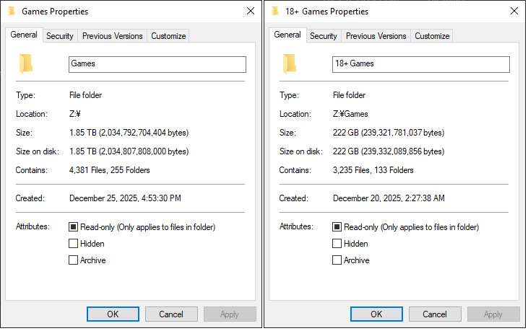
Task: Close the Games Properties window
Action: (x=251, y=11)
